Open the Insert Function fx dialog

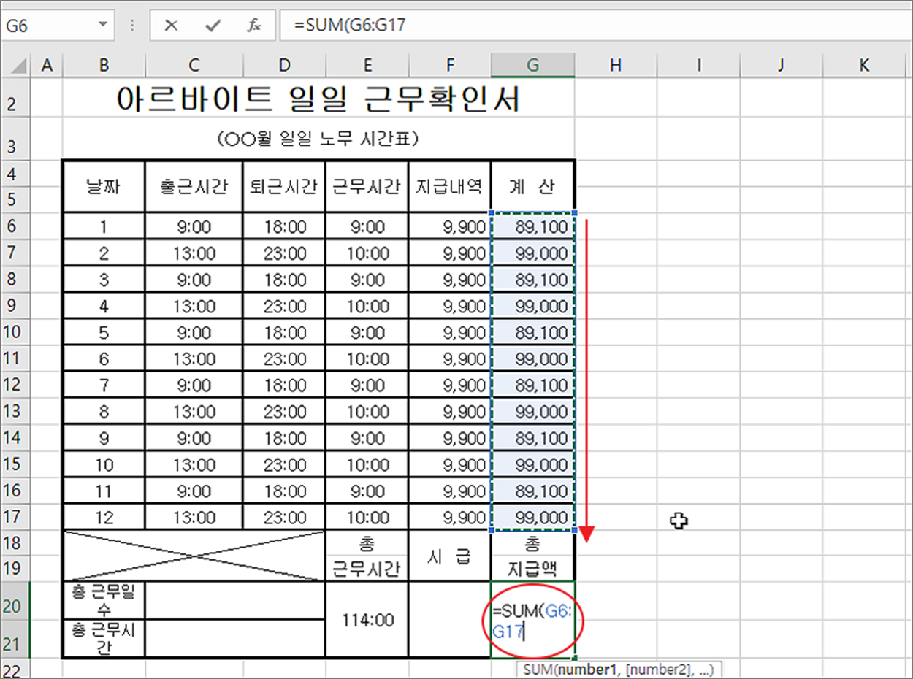253,26
